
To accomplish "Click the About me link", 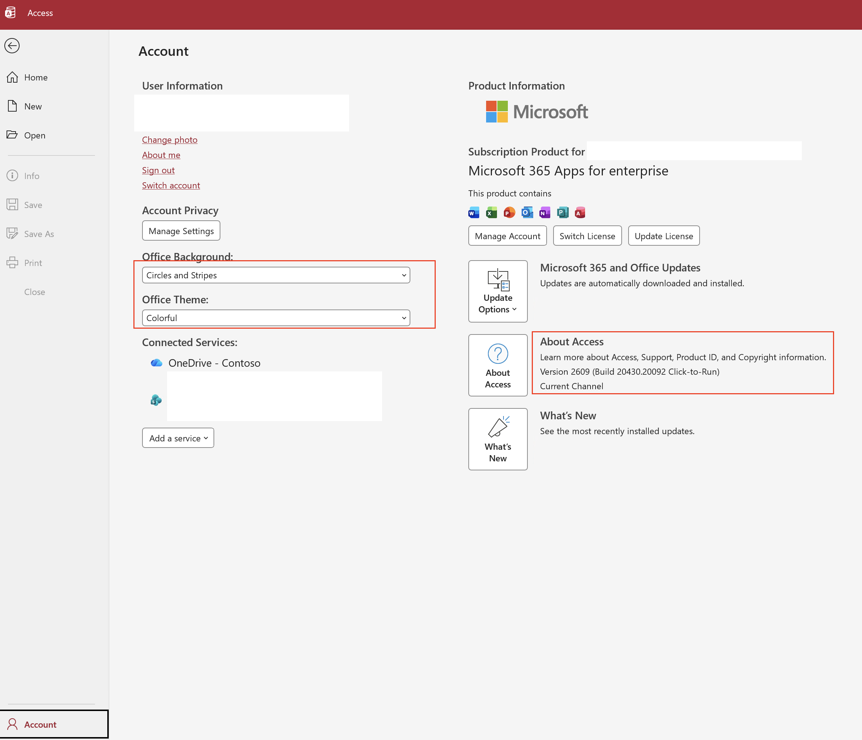I will 161,155.
